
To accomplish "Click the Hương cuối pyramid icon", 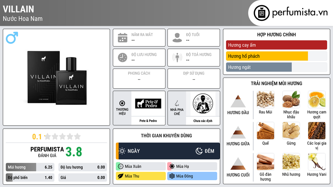I will tap(238, 164).
